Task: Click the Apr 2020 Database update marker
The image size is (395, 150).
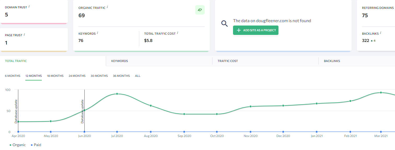Action: [16, 111]
